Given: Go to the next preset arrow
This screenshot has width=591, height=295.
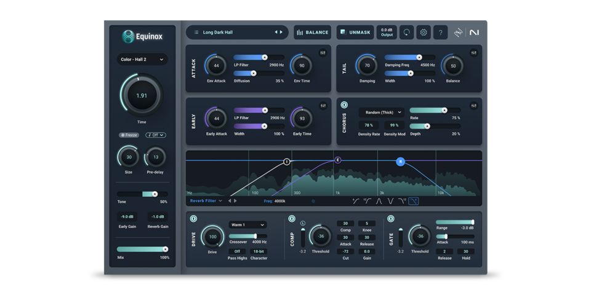Looking at the screenshot, I should coord(281,33).
